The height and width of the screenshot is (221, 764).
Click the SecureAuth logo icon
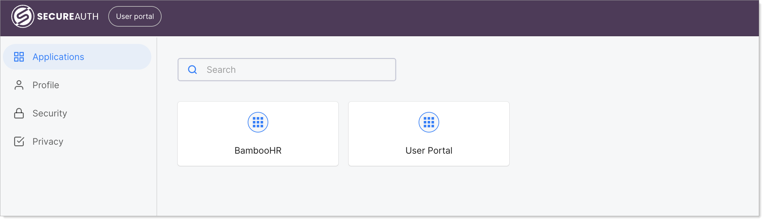[22, 16]
